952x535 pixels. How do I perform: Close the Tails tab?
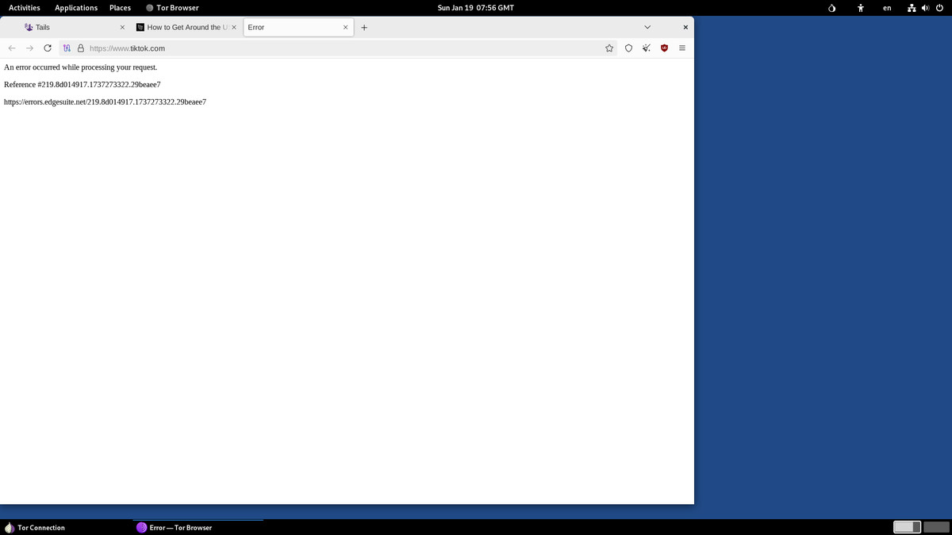point(122,27)
